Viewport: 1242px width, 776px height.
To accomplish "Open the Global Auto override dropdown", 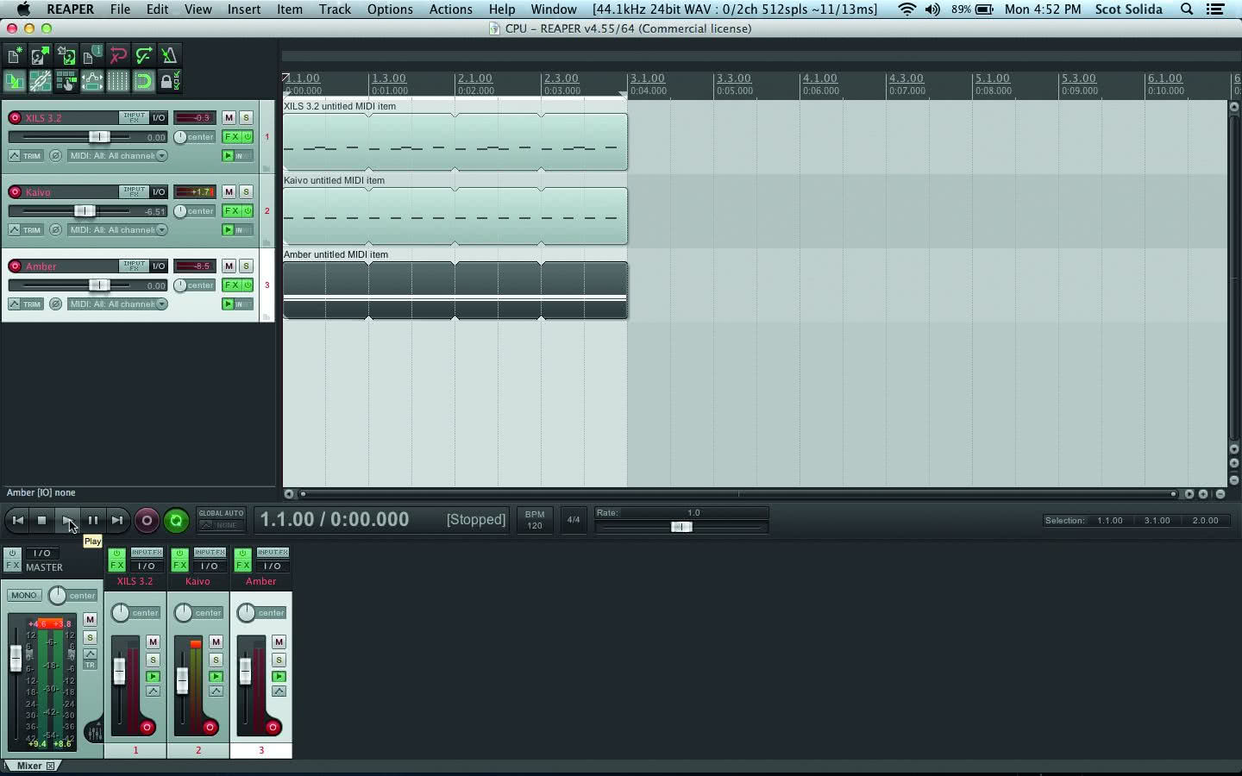I will click(222, 519).
